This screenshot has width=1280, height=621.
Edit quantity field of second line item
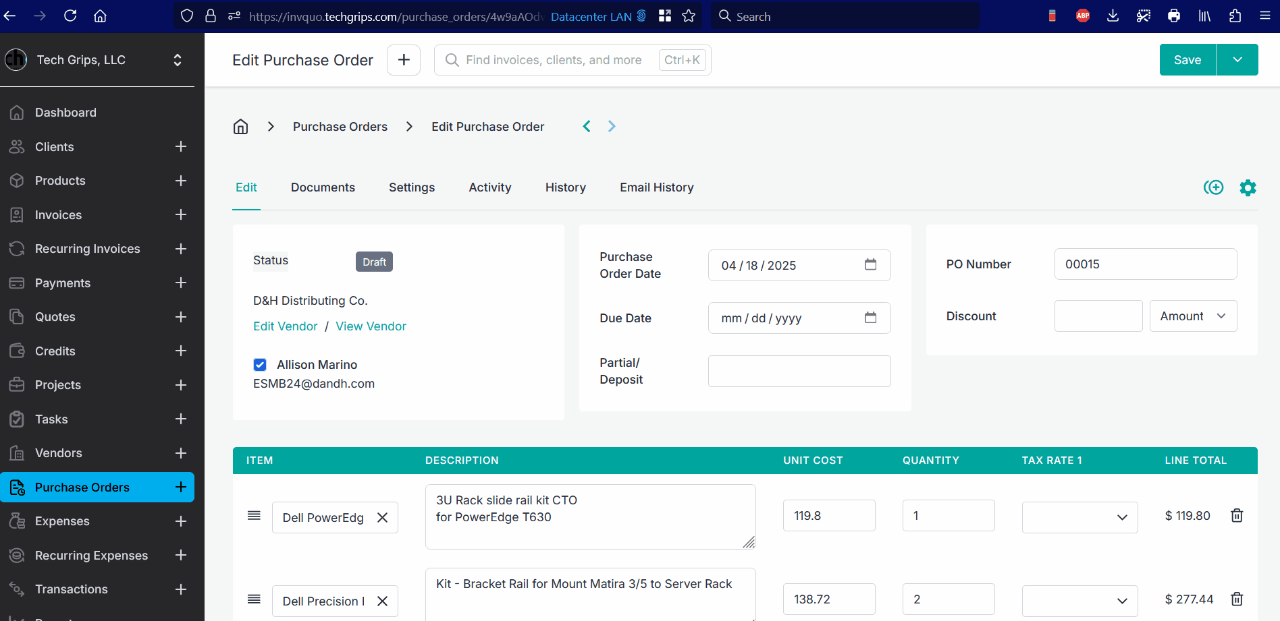click(x=949, y=599)
